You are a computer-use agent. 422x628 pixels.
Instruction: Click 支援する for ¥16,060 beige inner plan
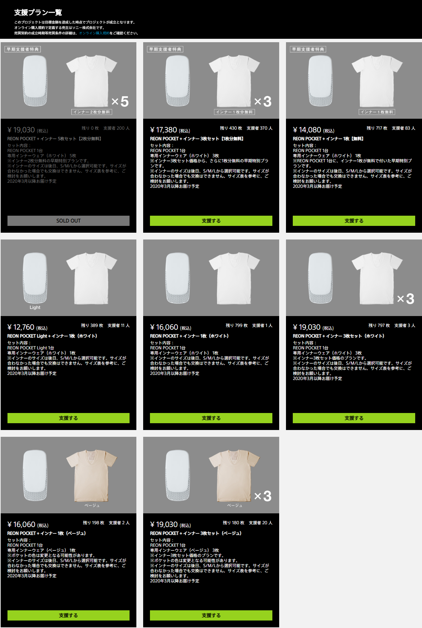[68, 615]
